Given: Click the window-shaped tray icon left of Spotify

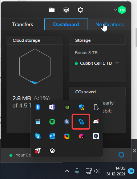Looking at the screenshot, I should click(38, 122).
